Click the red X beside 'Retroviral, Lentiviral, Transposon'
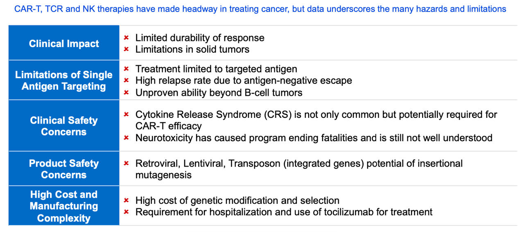Screen dimensions: 524x232 [126, 164]
